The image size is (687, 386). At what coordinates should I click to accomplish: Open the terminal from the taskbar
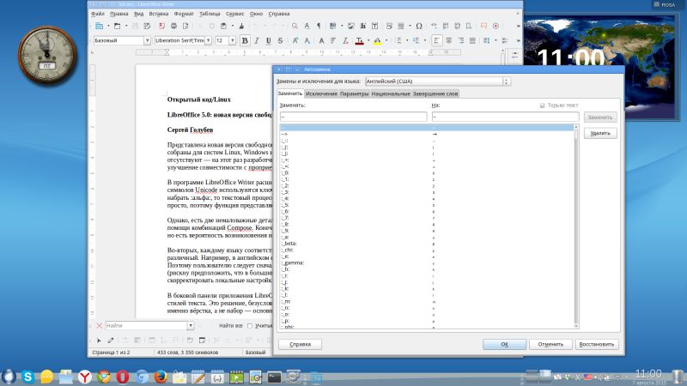tap(274, 377)
